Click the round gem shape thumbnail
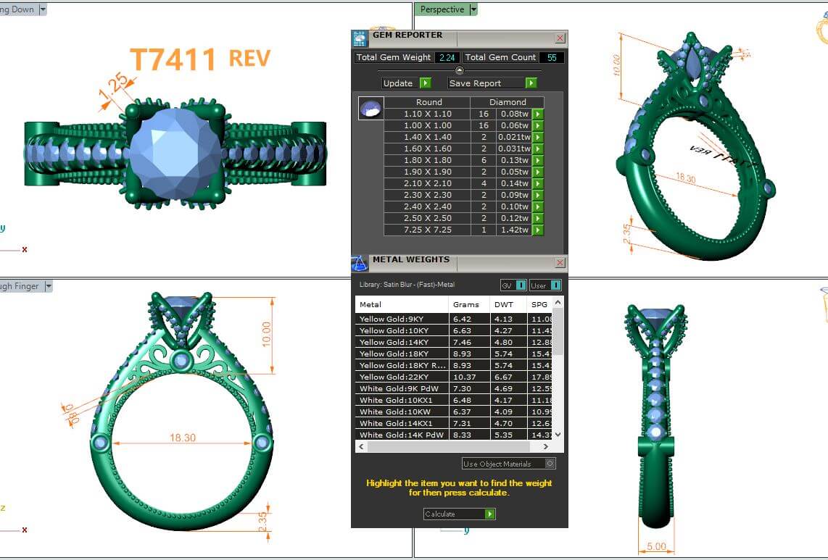Image resolution: width=828 pixels, height=560 pixels. pyautogui.click(x=369, y=108)
